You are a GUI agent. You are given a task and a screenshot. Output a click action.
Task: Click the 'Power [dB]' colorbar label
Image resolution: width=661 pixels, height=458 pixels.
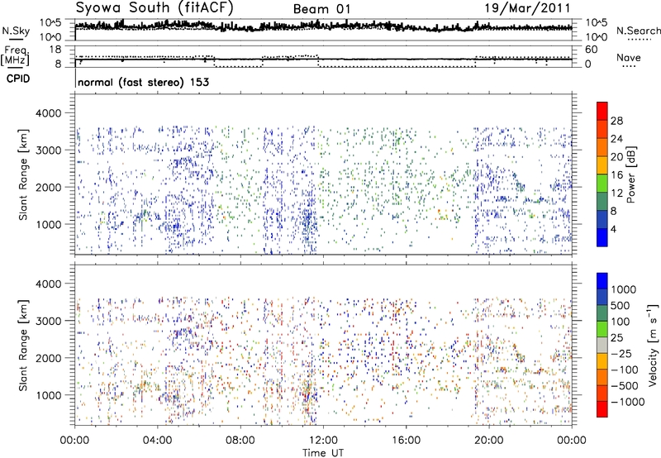tap(630, 174)
